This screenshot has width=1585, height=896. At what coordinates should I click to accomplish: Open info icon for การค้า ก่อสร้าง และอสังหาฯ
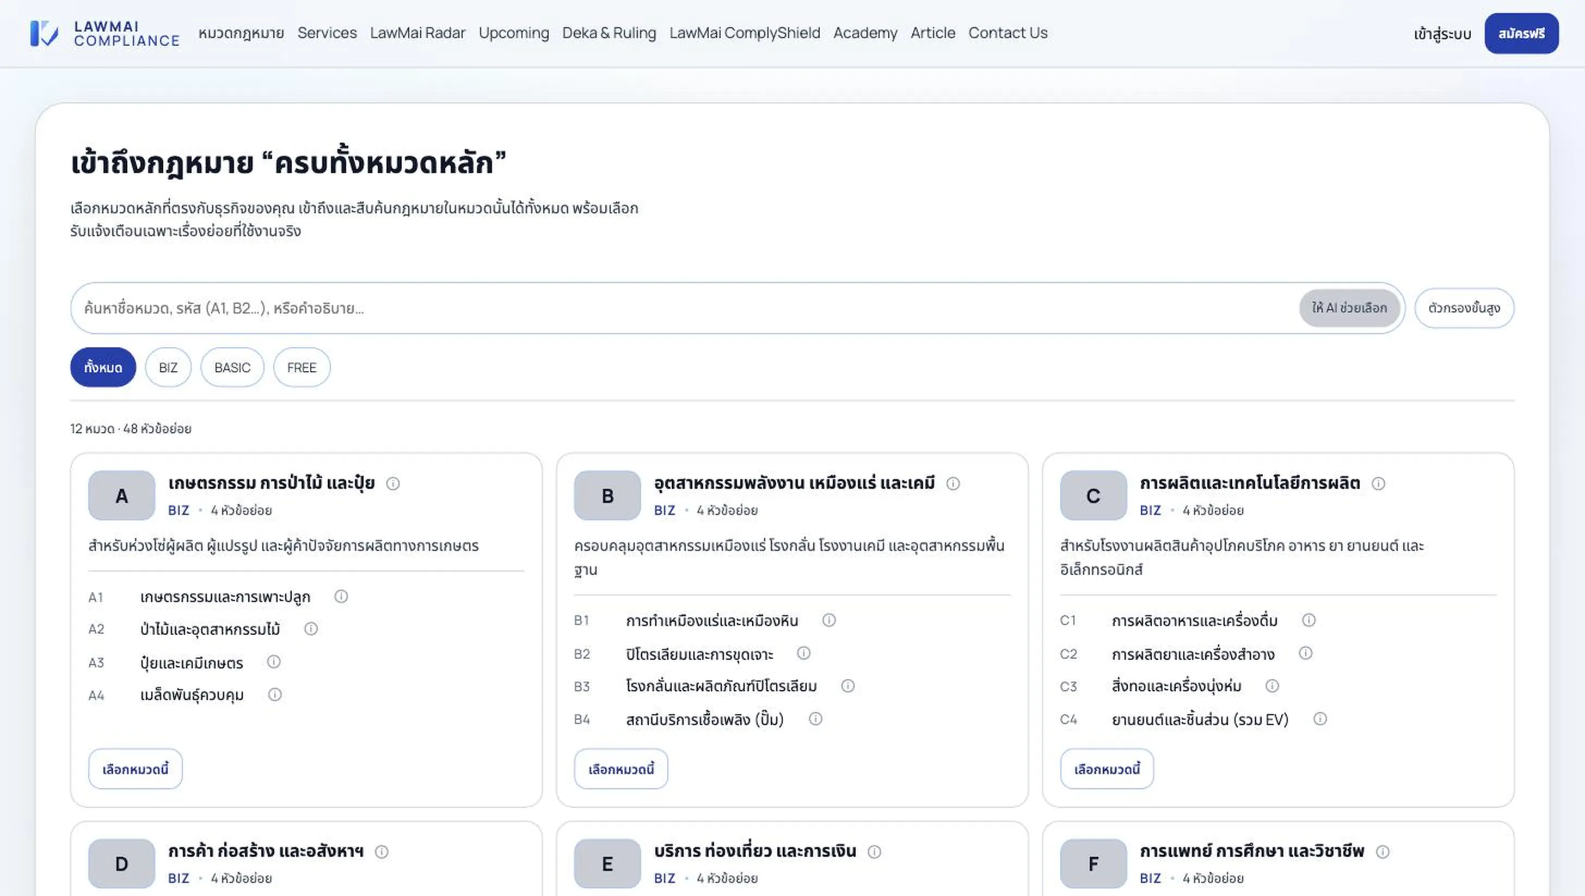click(382, 852)
